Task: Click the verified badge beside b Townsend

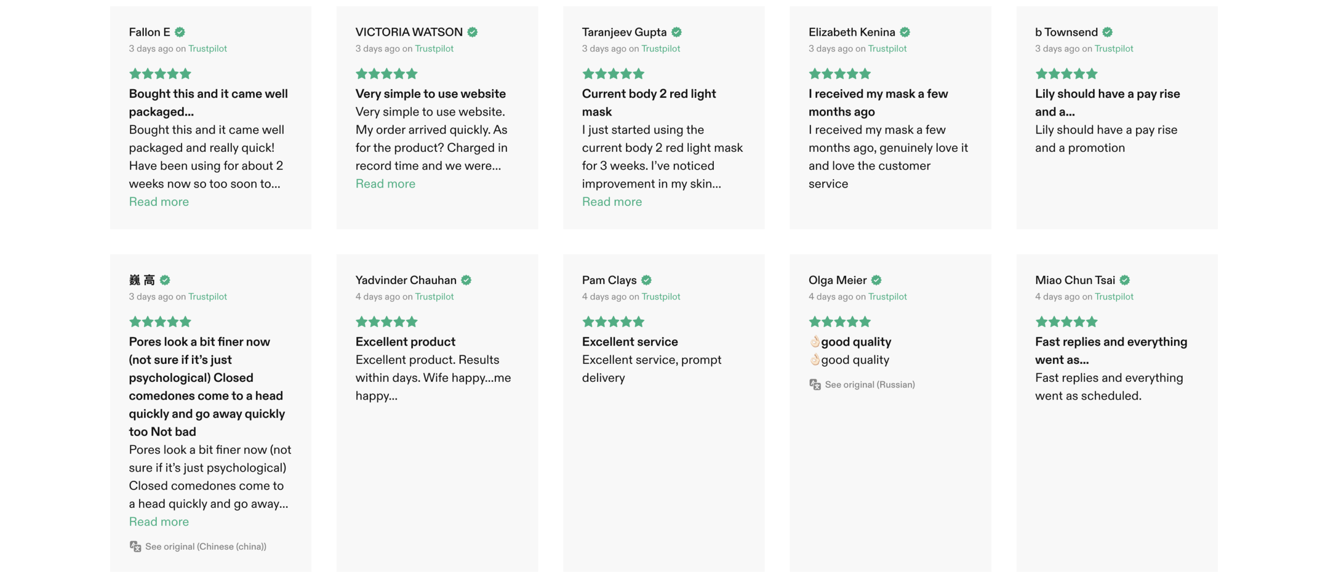Action: (x=1108, y=32)
